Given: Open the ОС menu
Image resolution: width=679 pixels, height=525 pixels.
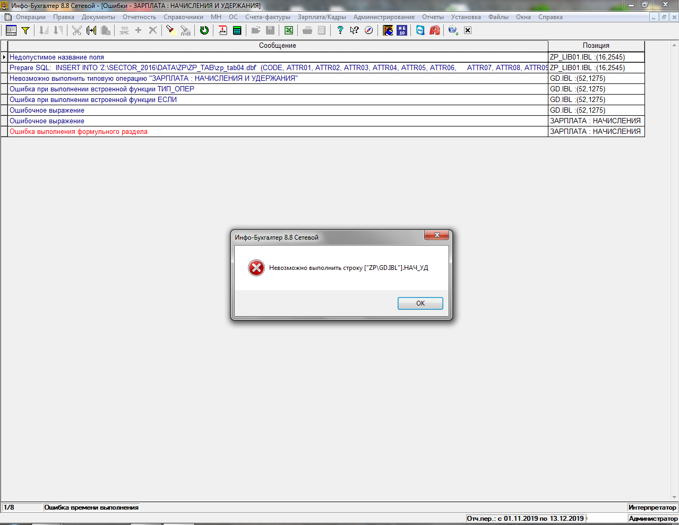Looking at the screenshot, I should point(234,17).
